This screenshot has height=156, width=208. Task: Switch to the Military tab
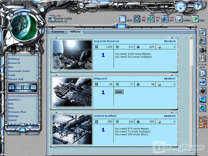click(x=75, y=32)
